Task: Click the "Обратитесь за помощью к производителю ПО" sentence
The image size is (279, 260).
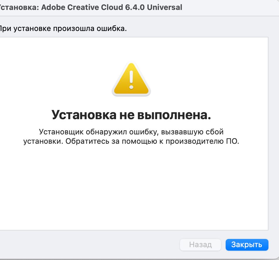Action: point(152,142)
